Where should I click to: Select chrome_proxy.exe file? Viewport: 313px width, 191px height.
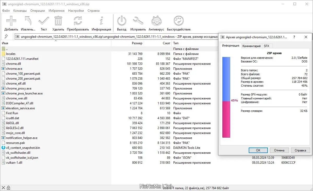tap(19, 88)
